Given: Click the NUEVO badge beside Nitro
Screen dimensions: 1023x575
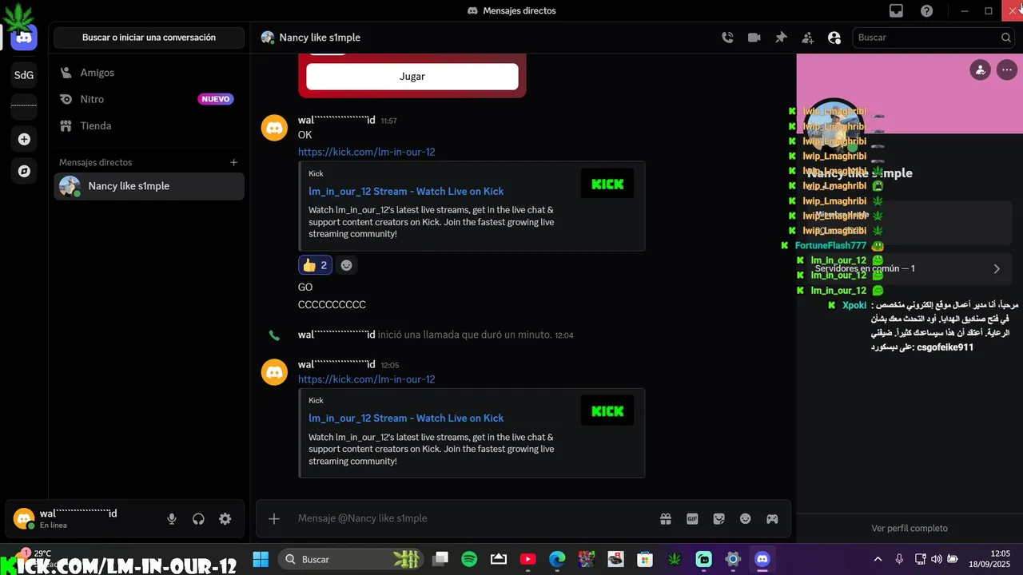Looking at the screenshot, I should [216, 99].
